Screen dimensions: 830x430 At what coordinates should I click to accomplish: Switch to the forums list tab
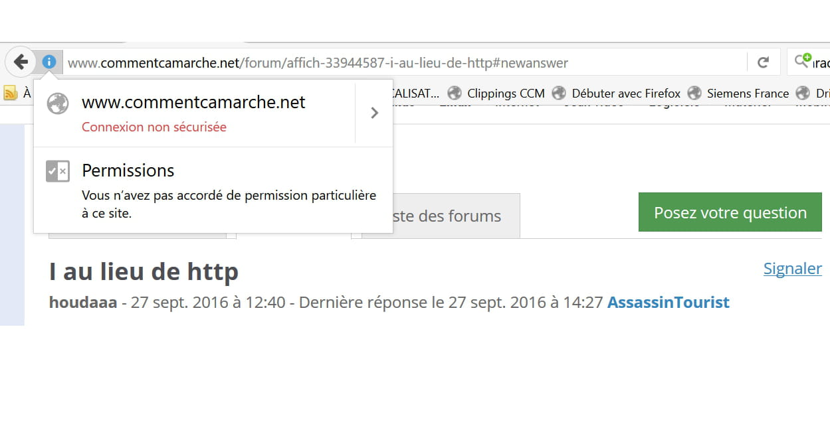(445, 216)
